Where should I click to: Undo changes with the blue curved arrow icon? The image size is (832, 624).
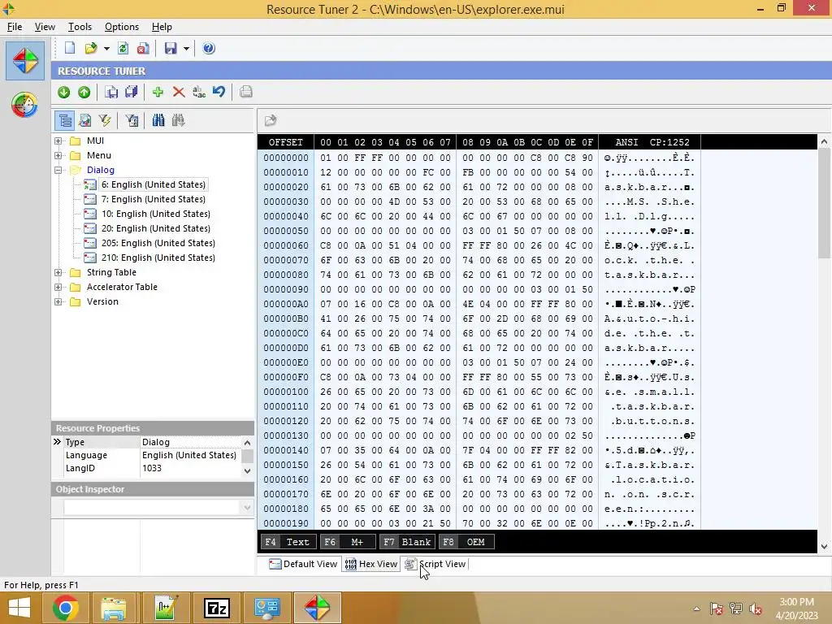[219, 93]
